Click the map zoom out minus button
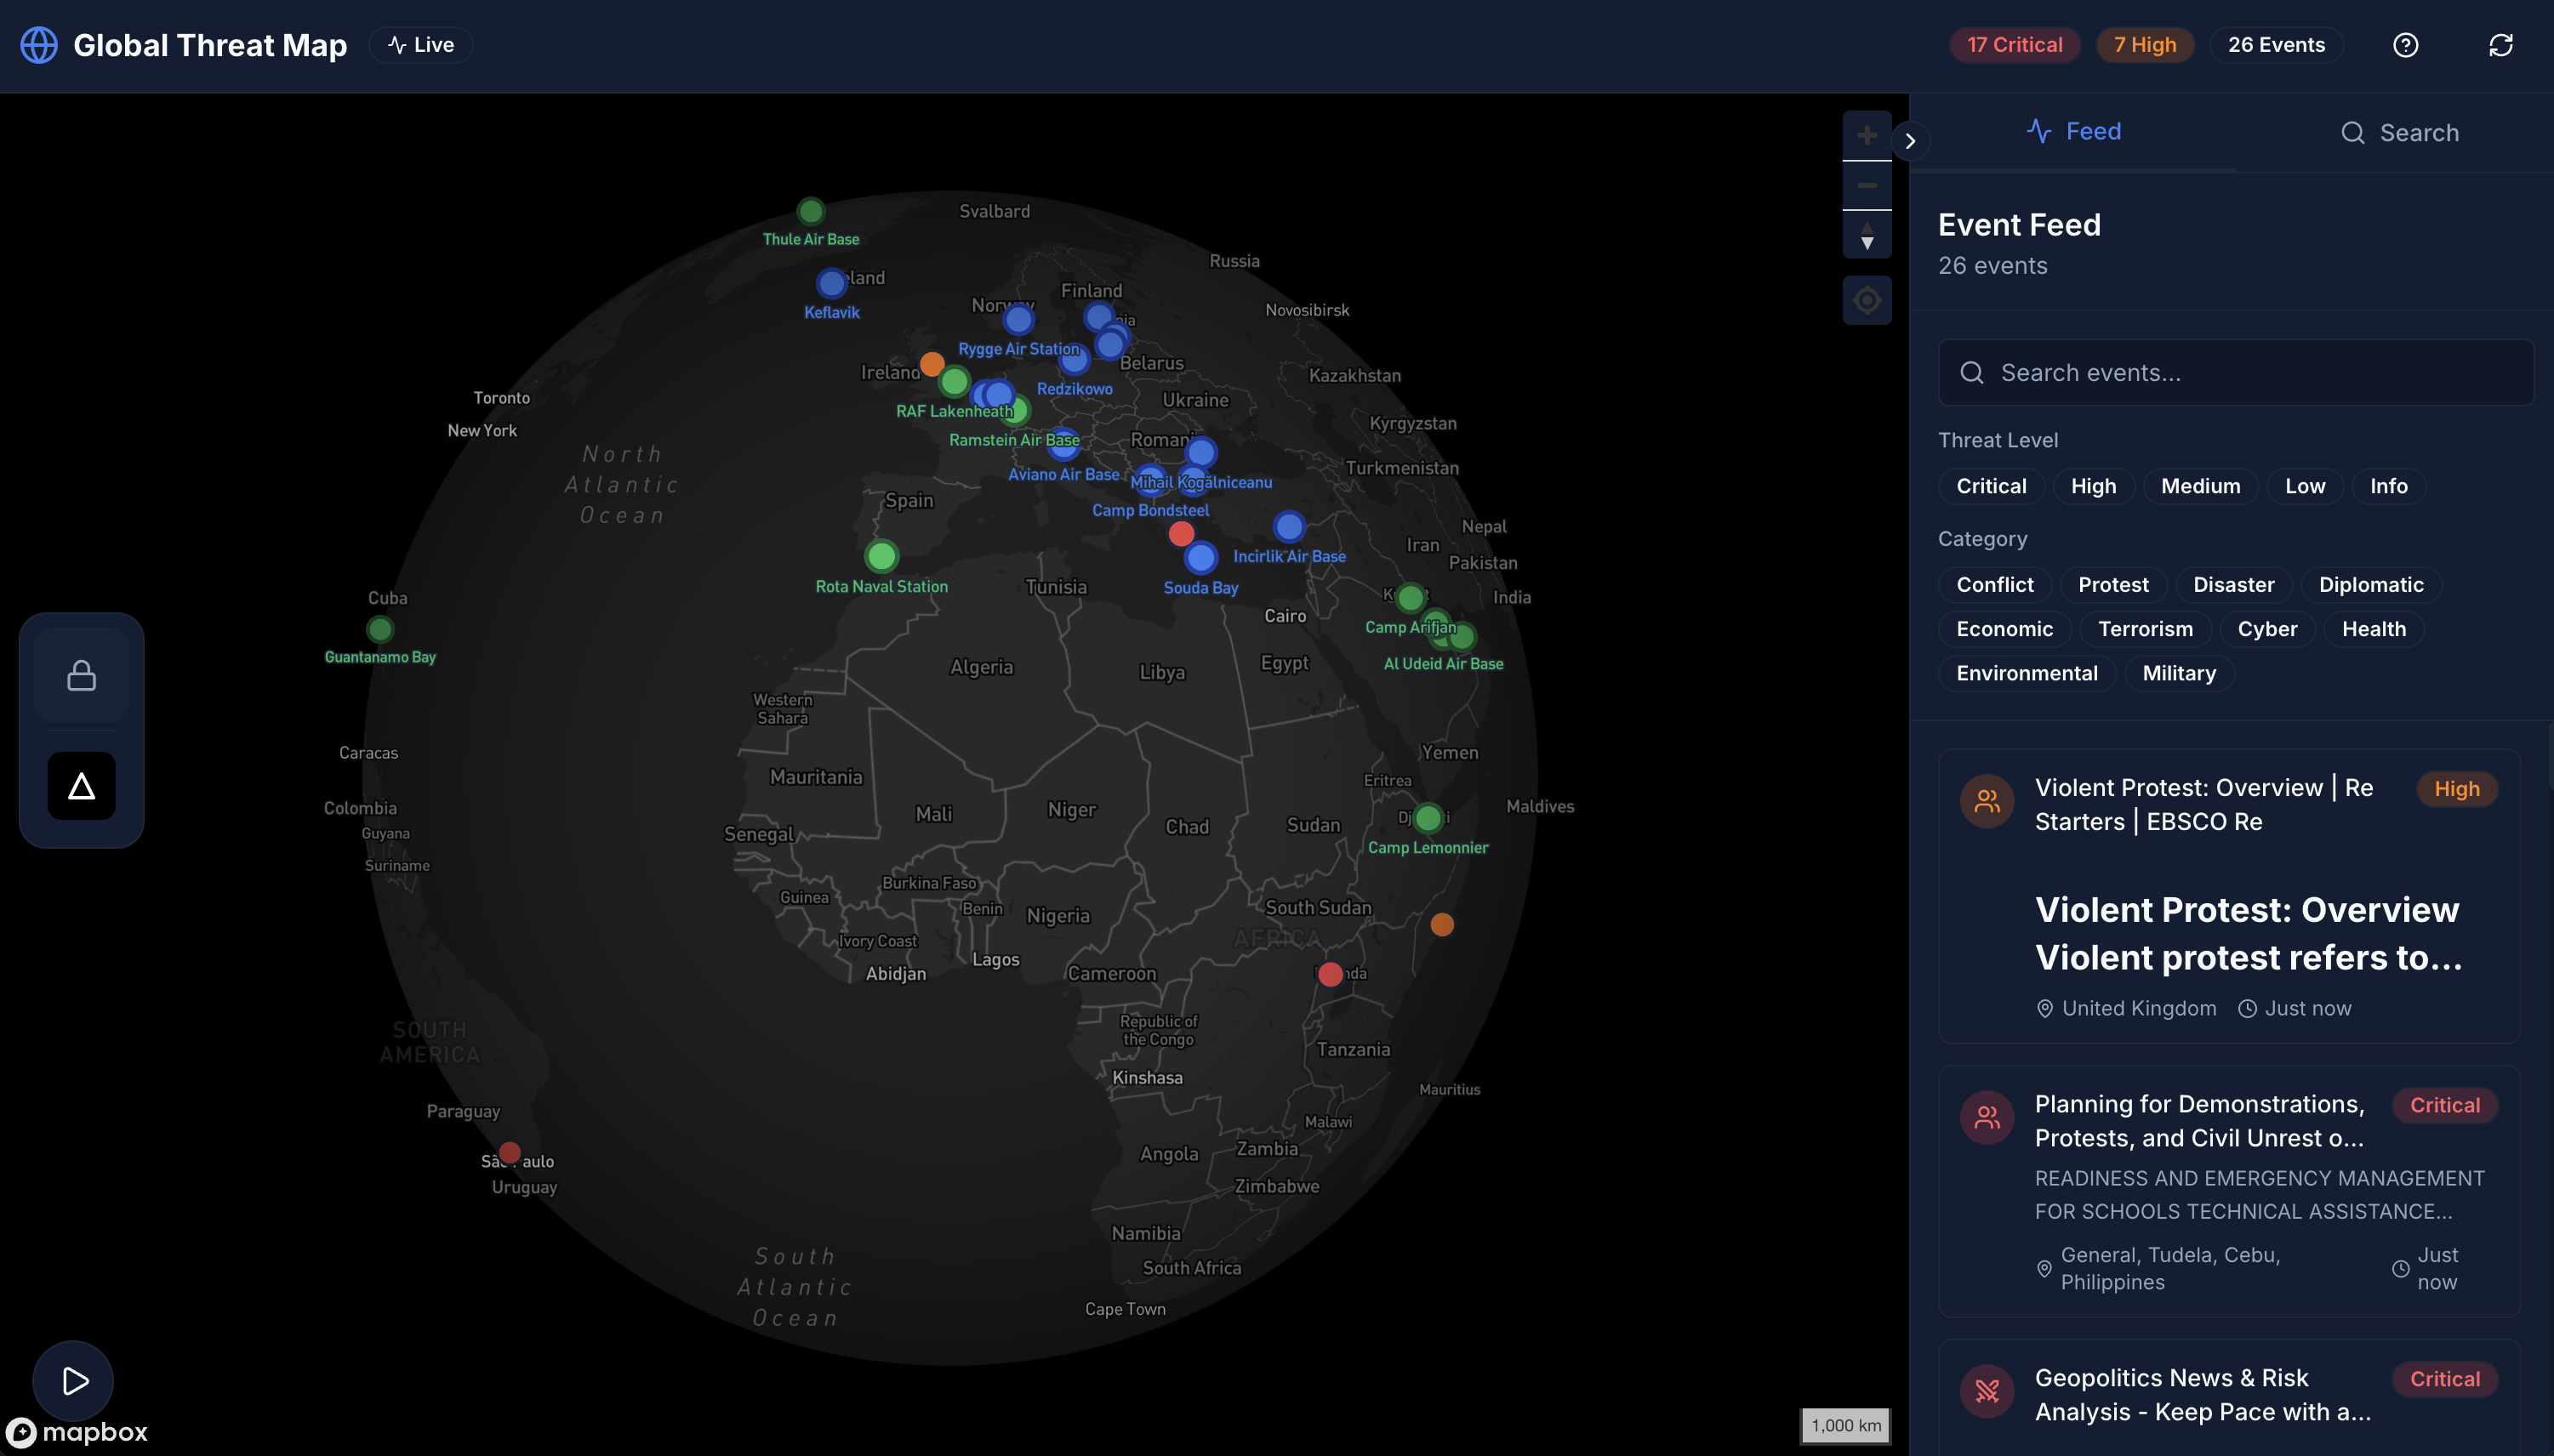Image resolution: width=2554 pixels, height=1456 pixels. [1866, 186]
